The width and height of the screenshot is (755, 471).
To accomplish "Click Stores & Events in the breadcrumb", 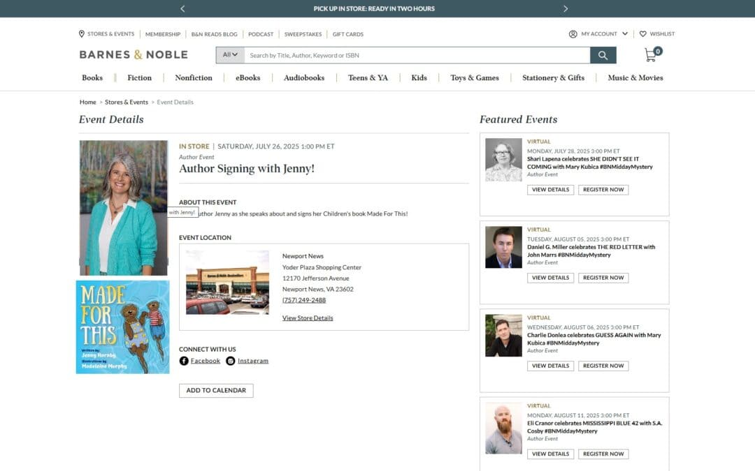I will 126,103.
